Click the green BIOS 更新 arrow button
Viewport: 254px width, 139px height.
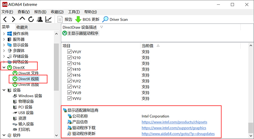coord(87,19)
